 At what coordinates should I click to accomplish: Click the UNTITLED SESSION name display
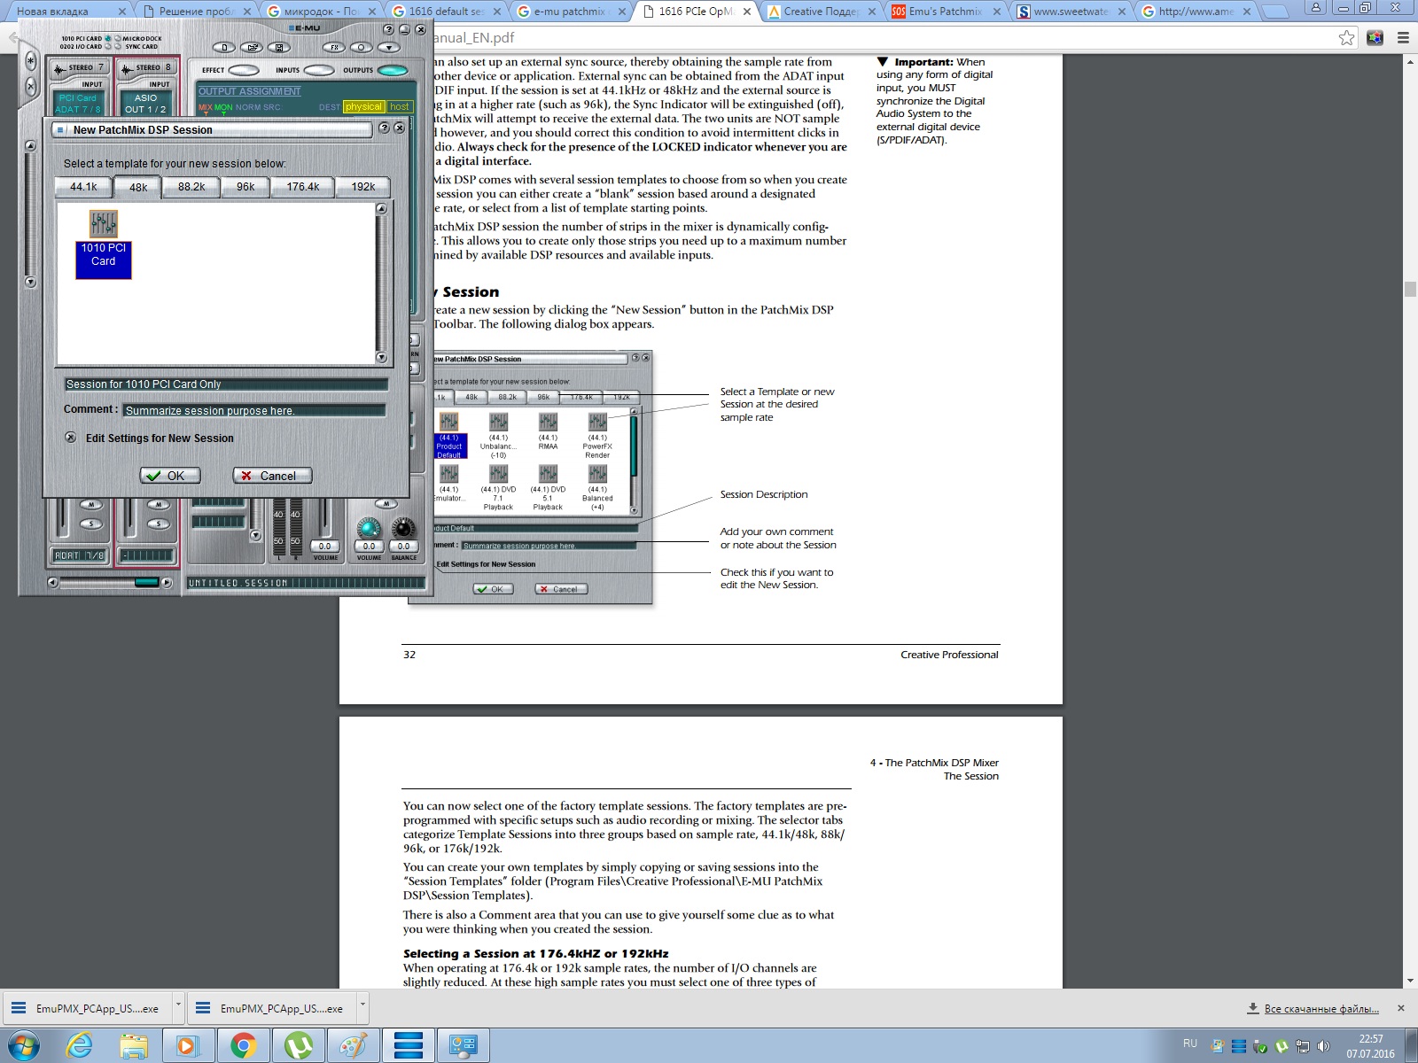coord(306,583)
